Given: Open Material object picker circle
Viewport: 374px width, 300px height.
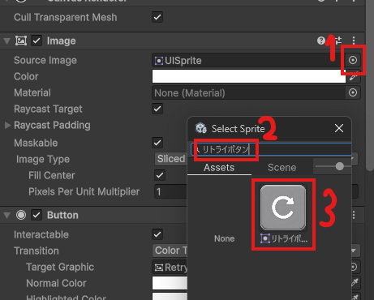Looking at the screenshot, I should (x=353, y=92).
